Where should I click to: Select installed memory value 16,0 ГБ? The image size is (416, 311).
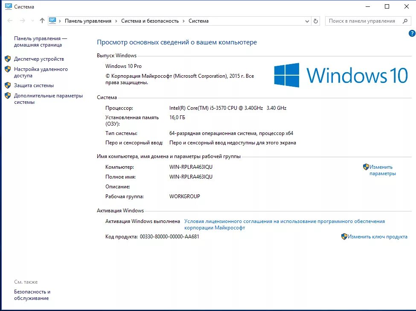point(177,117)
